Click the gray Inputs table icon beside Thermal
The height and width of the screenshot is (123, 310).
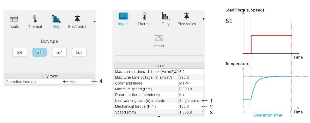14,19
